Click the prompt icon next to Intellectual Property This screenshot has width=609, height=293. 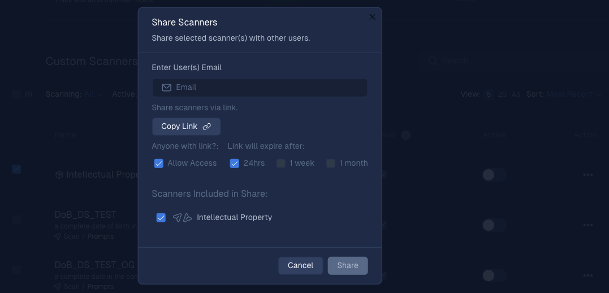tap(188, 218)
